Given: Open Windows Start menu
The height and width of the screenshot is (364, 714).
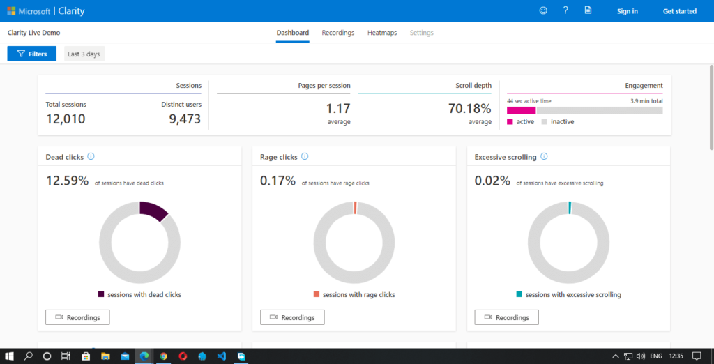Looking at the screenshot, I should click(9, 356).
